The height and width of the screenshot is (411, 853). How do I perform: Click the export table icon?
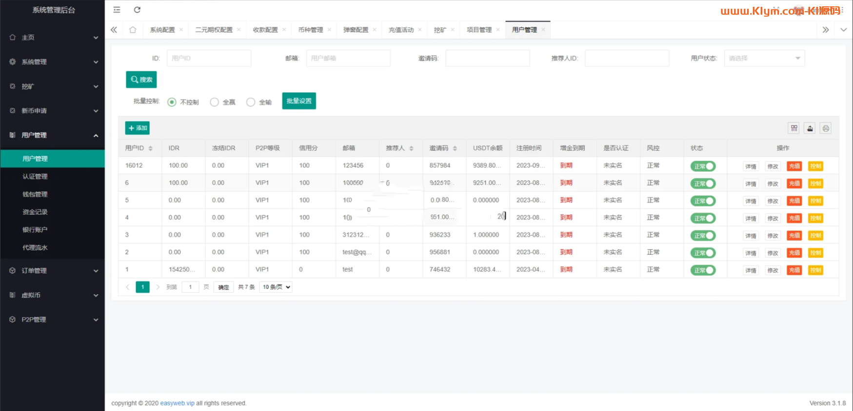(x=810, y=128)
